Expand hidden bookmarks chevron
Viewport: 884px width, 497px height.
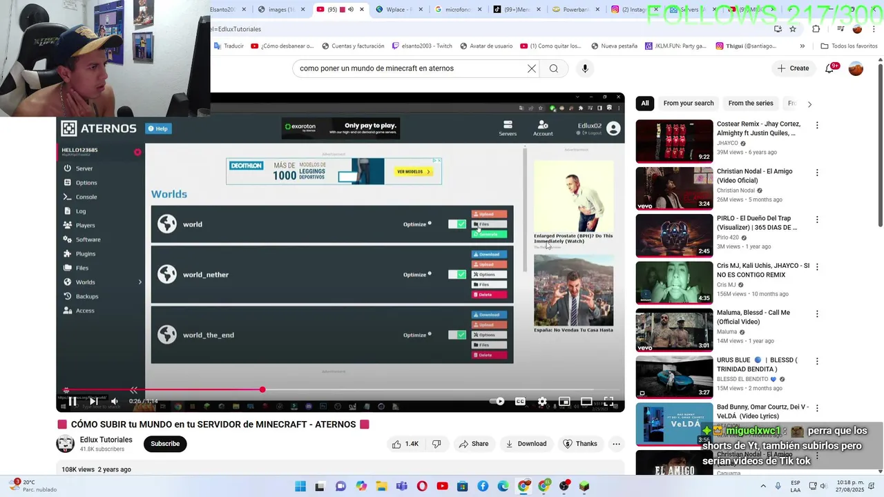(802, 46)
